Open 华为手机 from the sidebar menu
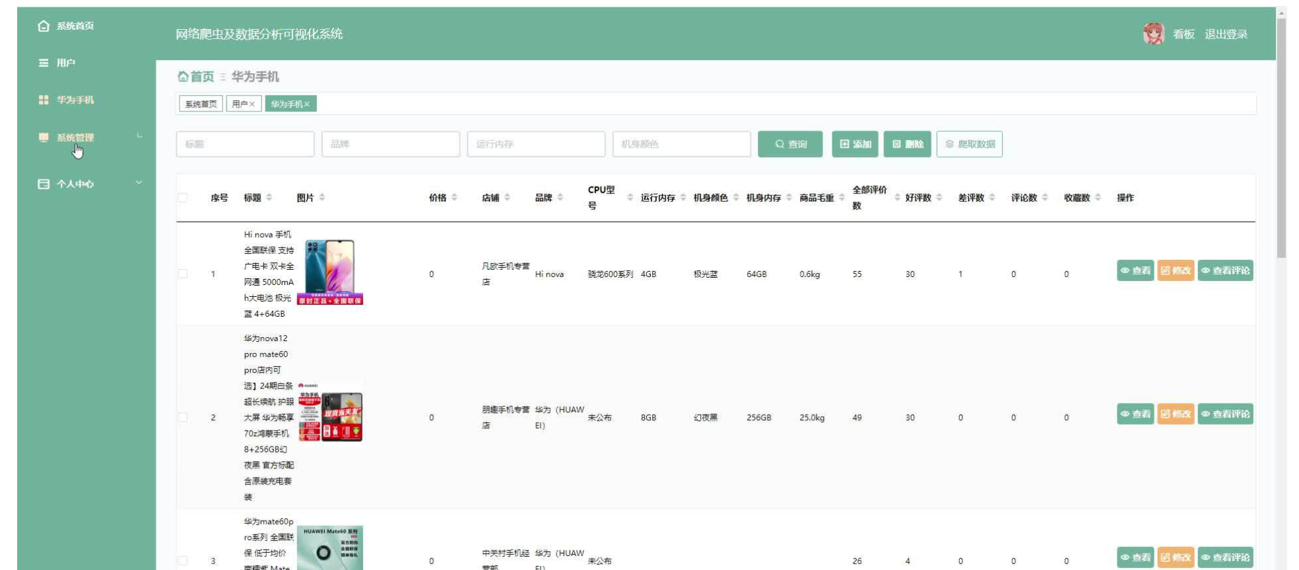 click(75, 100)
